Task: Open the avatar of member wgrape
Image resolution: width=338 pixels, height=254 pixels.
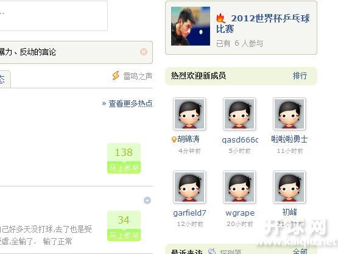Action: 239,187
